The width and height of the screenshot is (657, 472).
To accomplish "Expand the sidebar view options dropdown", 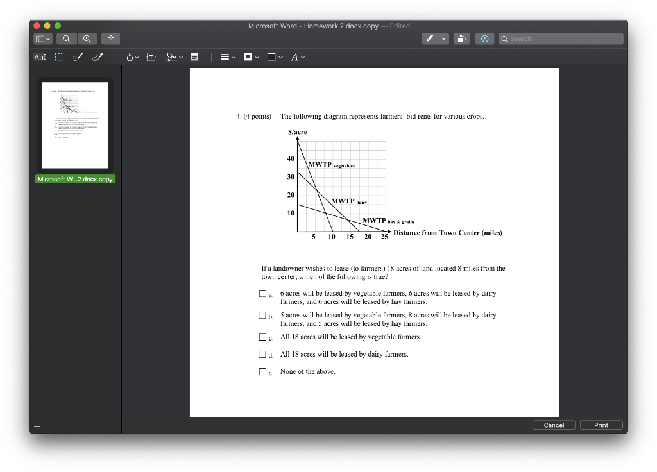I will [41, 38].
